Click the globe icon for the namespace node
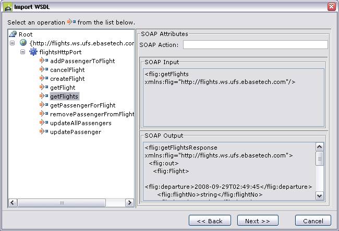The width and height of the screenshot is (339, 231). pos(23,43)
